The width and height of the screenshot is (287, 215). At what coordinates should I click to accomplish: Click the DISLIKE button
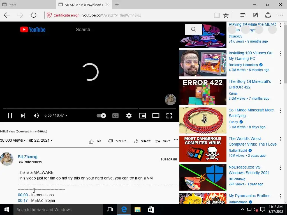point(117,141)
